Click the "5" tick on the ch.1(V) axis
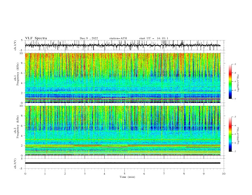This screenshot has height=195, width=252. pyautogui.click(x=22, y=40)
